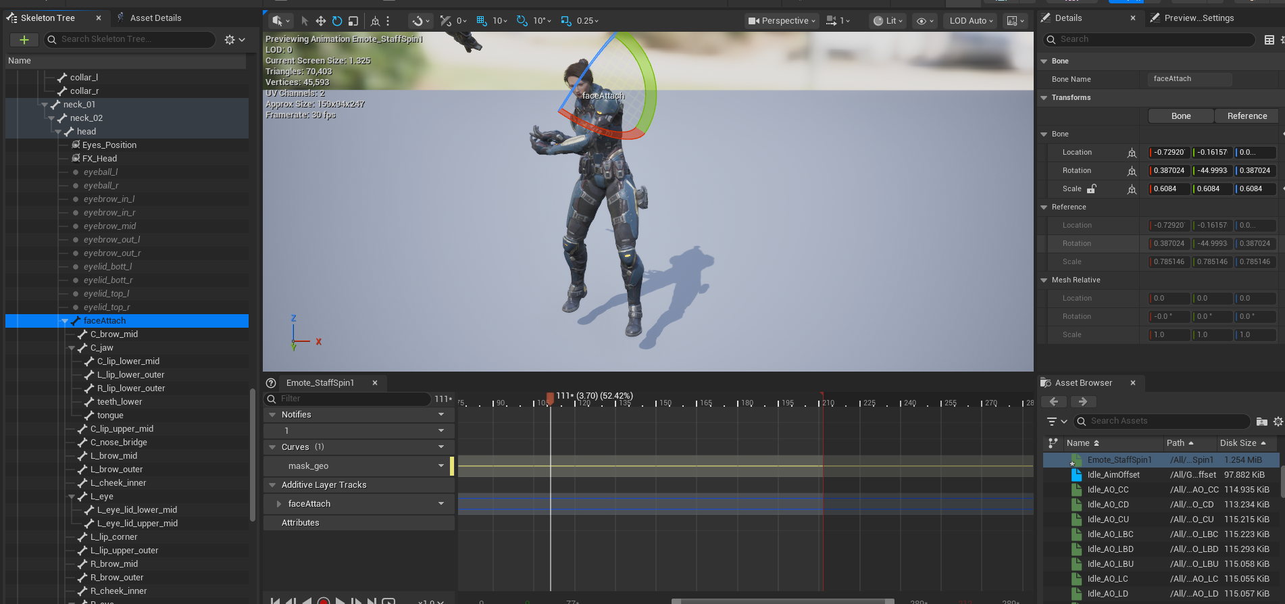Toggle grid position snapping icon
This screenshot has height=604, width=1285.
482,21
